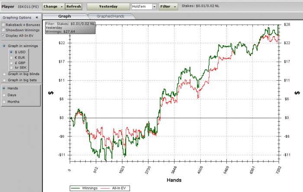
Task: Click the left-axis $0 label
Action: (x=61, y=118)
